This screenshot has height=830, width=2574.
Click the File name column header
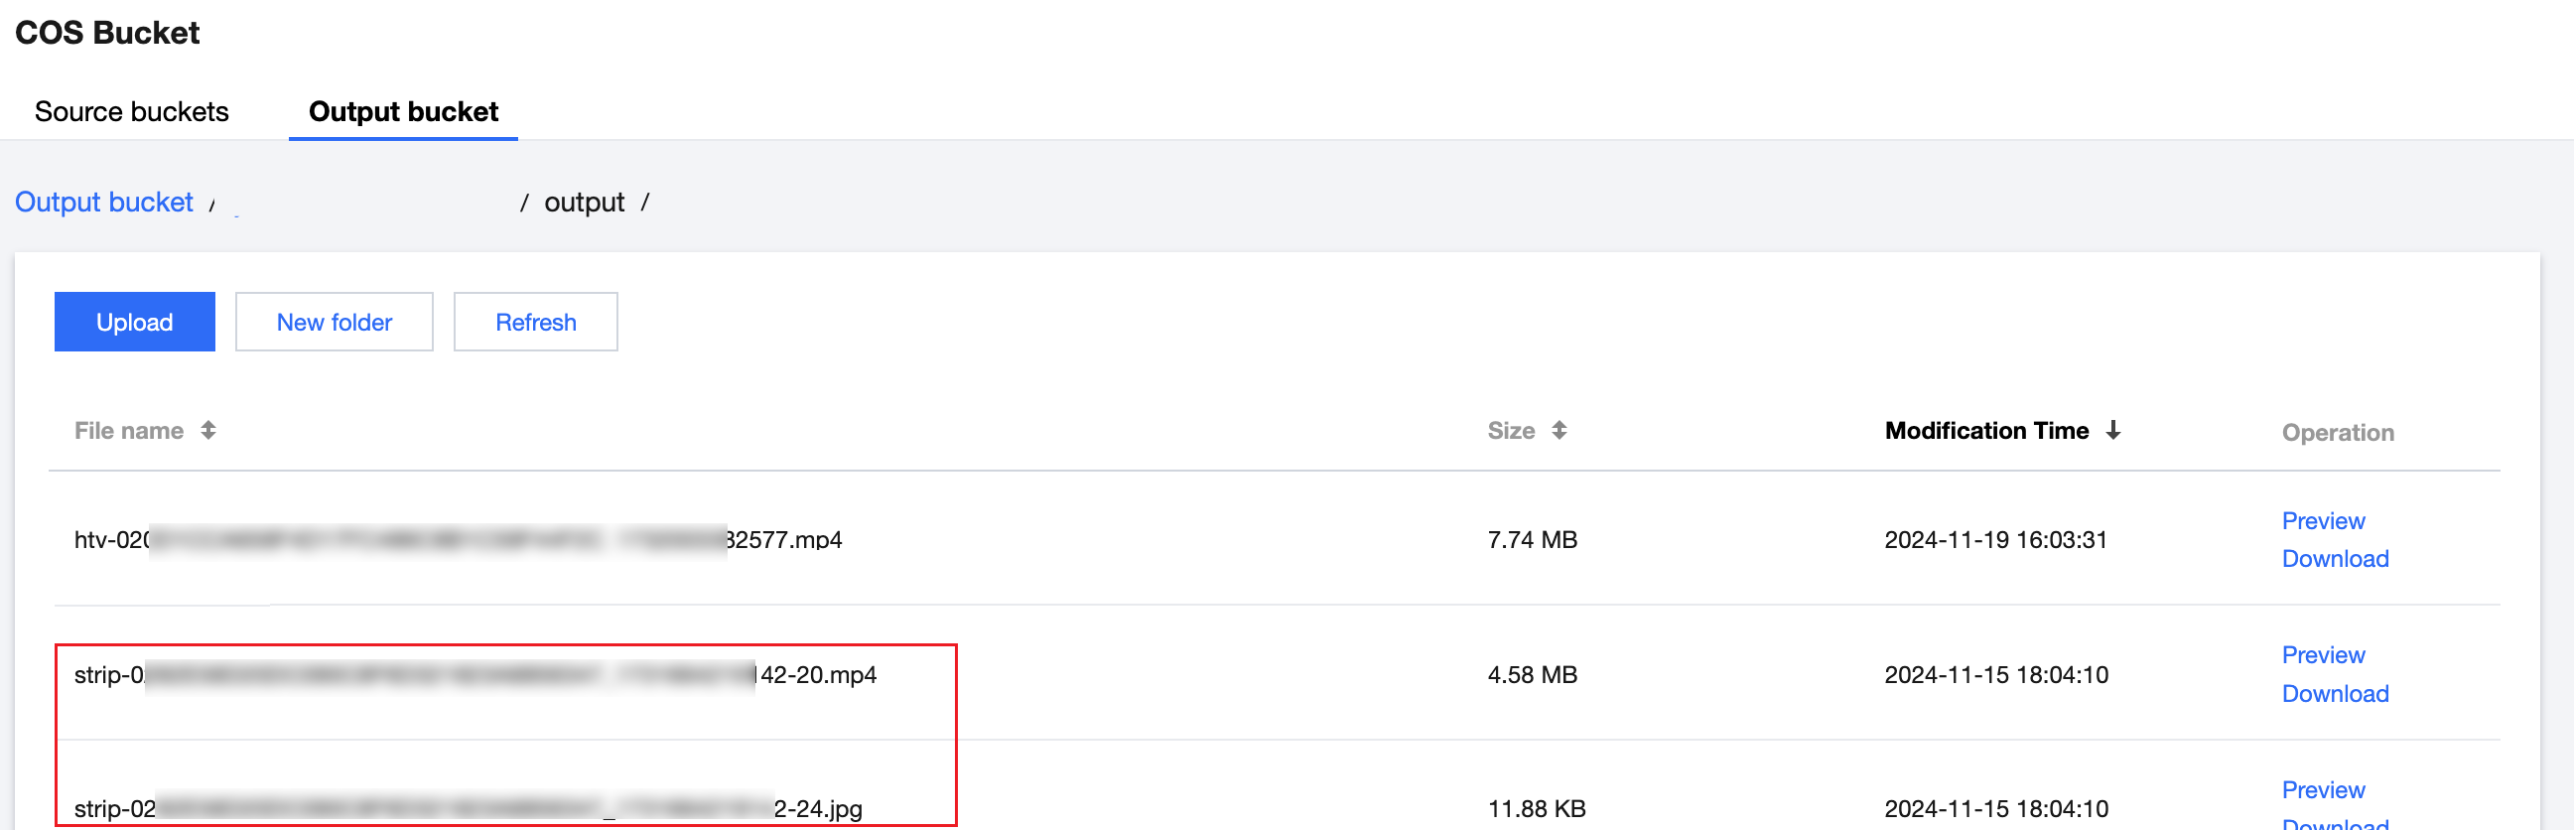pos(129,431)
